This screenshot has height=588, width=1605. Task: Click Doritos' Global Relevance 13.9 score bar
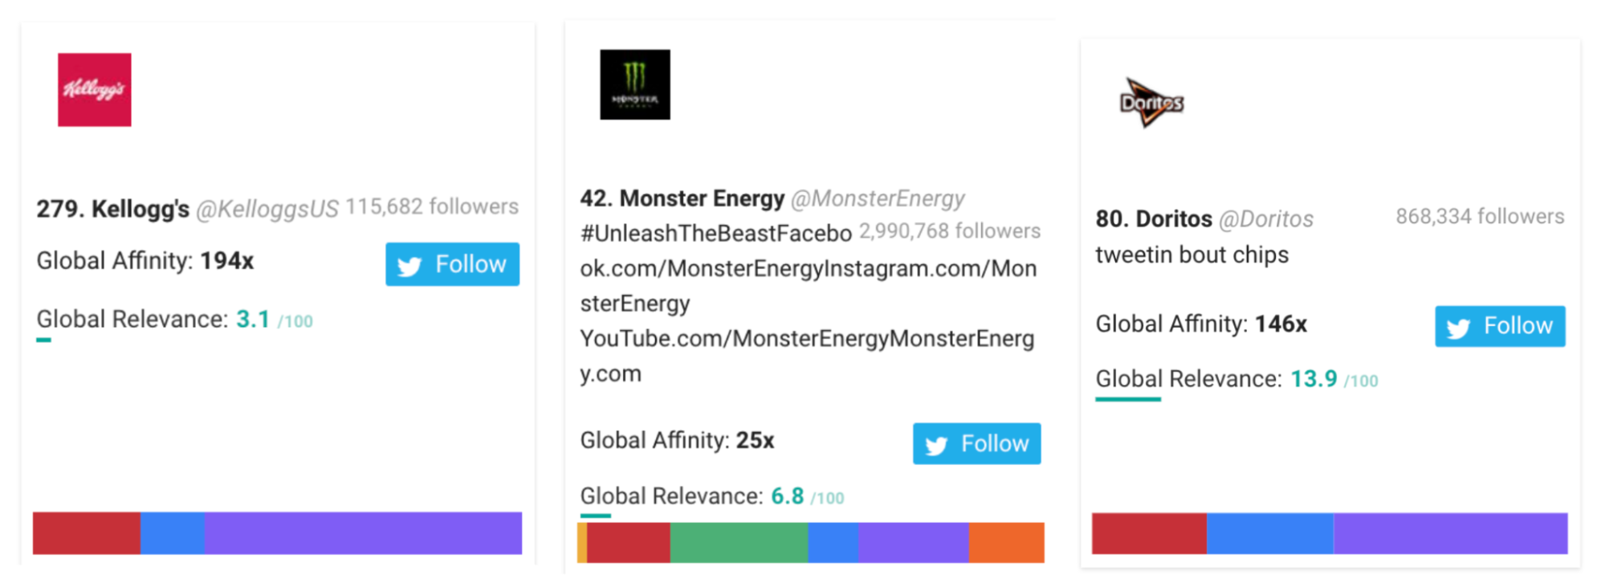point(1128,399)
